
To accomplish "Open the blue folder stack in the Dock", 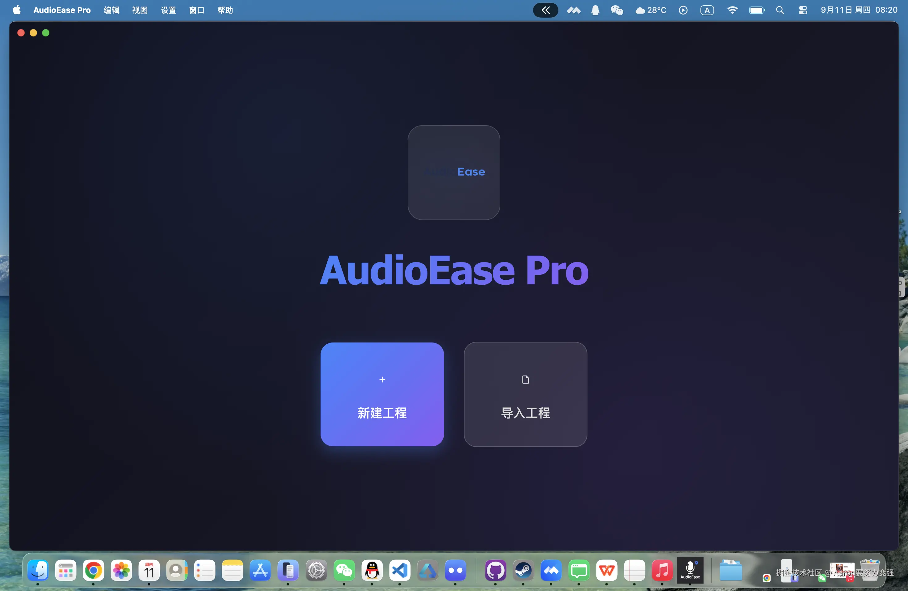I will tap(731, 570).
